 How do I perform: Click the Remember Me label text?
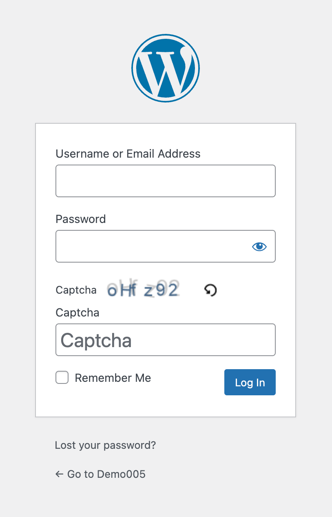pos(113,378)
